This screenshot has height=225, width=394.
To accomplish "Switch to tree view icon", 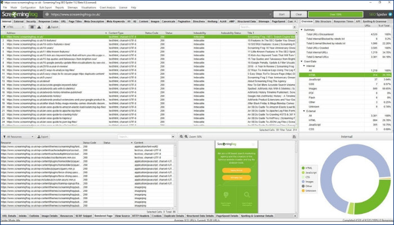I will (39, 27).
